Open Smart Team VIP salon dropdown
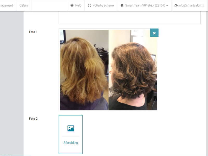This screenshot has height=156, width=208. click(x=144, y=5)
